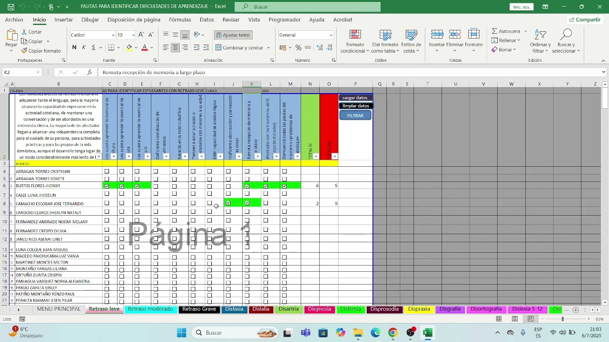
Task: Click the Save icon in title bar
Action: point(11,7)
